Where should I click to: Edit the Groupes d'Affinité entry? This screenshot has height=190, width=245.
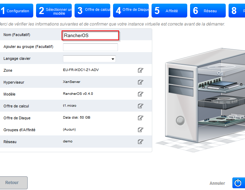coord(140,130)
